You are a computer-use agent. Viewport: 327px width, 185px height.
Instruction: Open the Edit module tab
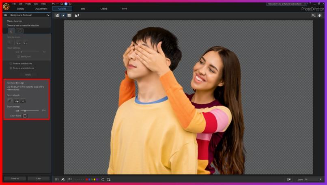coord(83,9)
